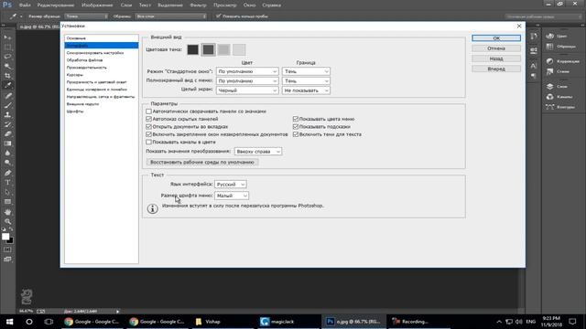The width and height of the screenshot is (586, 329).
Task: Toggle Quick Mask mode icon
Action: (7, 249)
